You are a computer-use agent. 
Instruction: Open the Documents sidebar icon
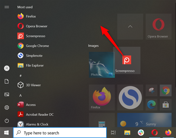(x=7, y=81)
